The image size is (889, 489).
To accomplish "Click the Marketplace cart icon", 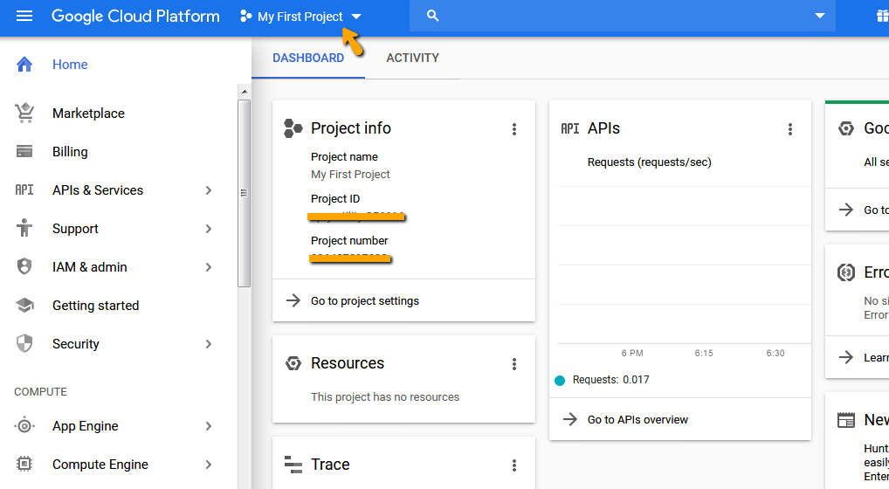I will [24, 113].
